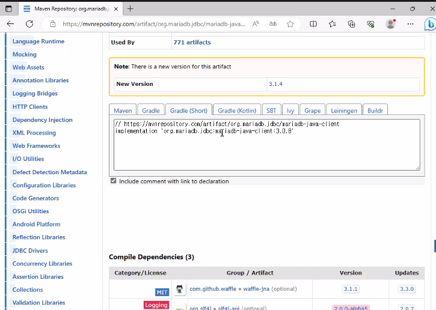Open the Grape tab
436x310 pixels.
pyautogui.click(x=313, y=111)
